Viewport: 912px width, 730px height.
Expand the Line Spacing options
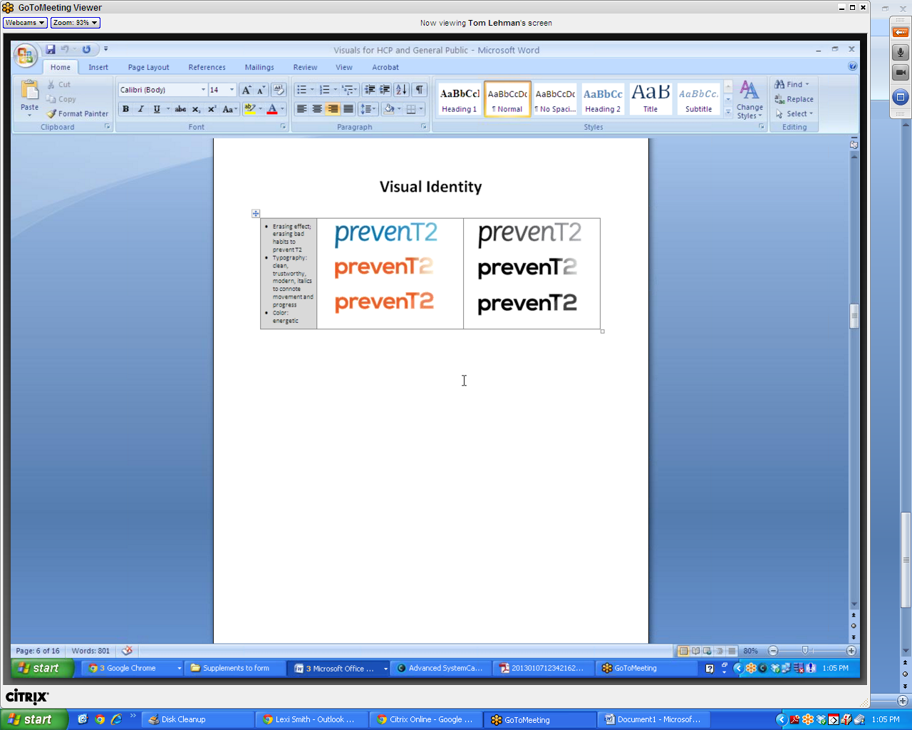368,109
